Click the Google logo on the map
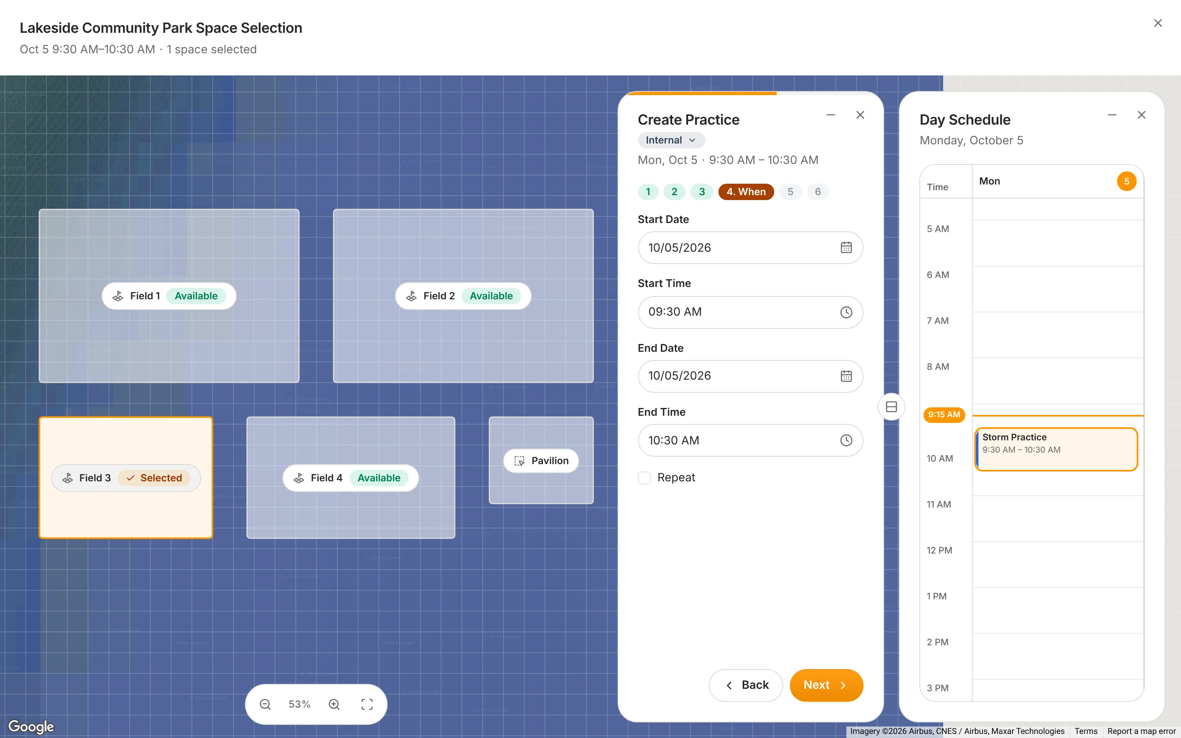The image size is (1181, 738). [31, 726]
